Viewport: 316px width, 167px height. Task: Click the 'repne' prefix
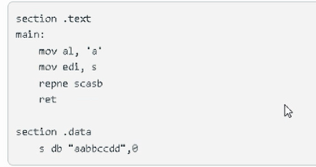point(53,84)
